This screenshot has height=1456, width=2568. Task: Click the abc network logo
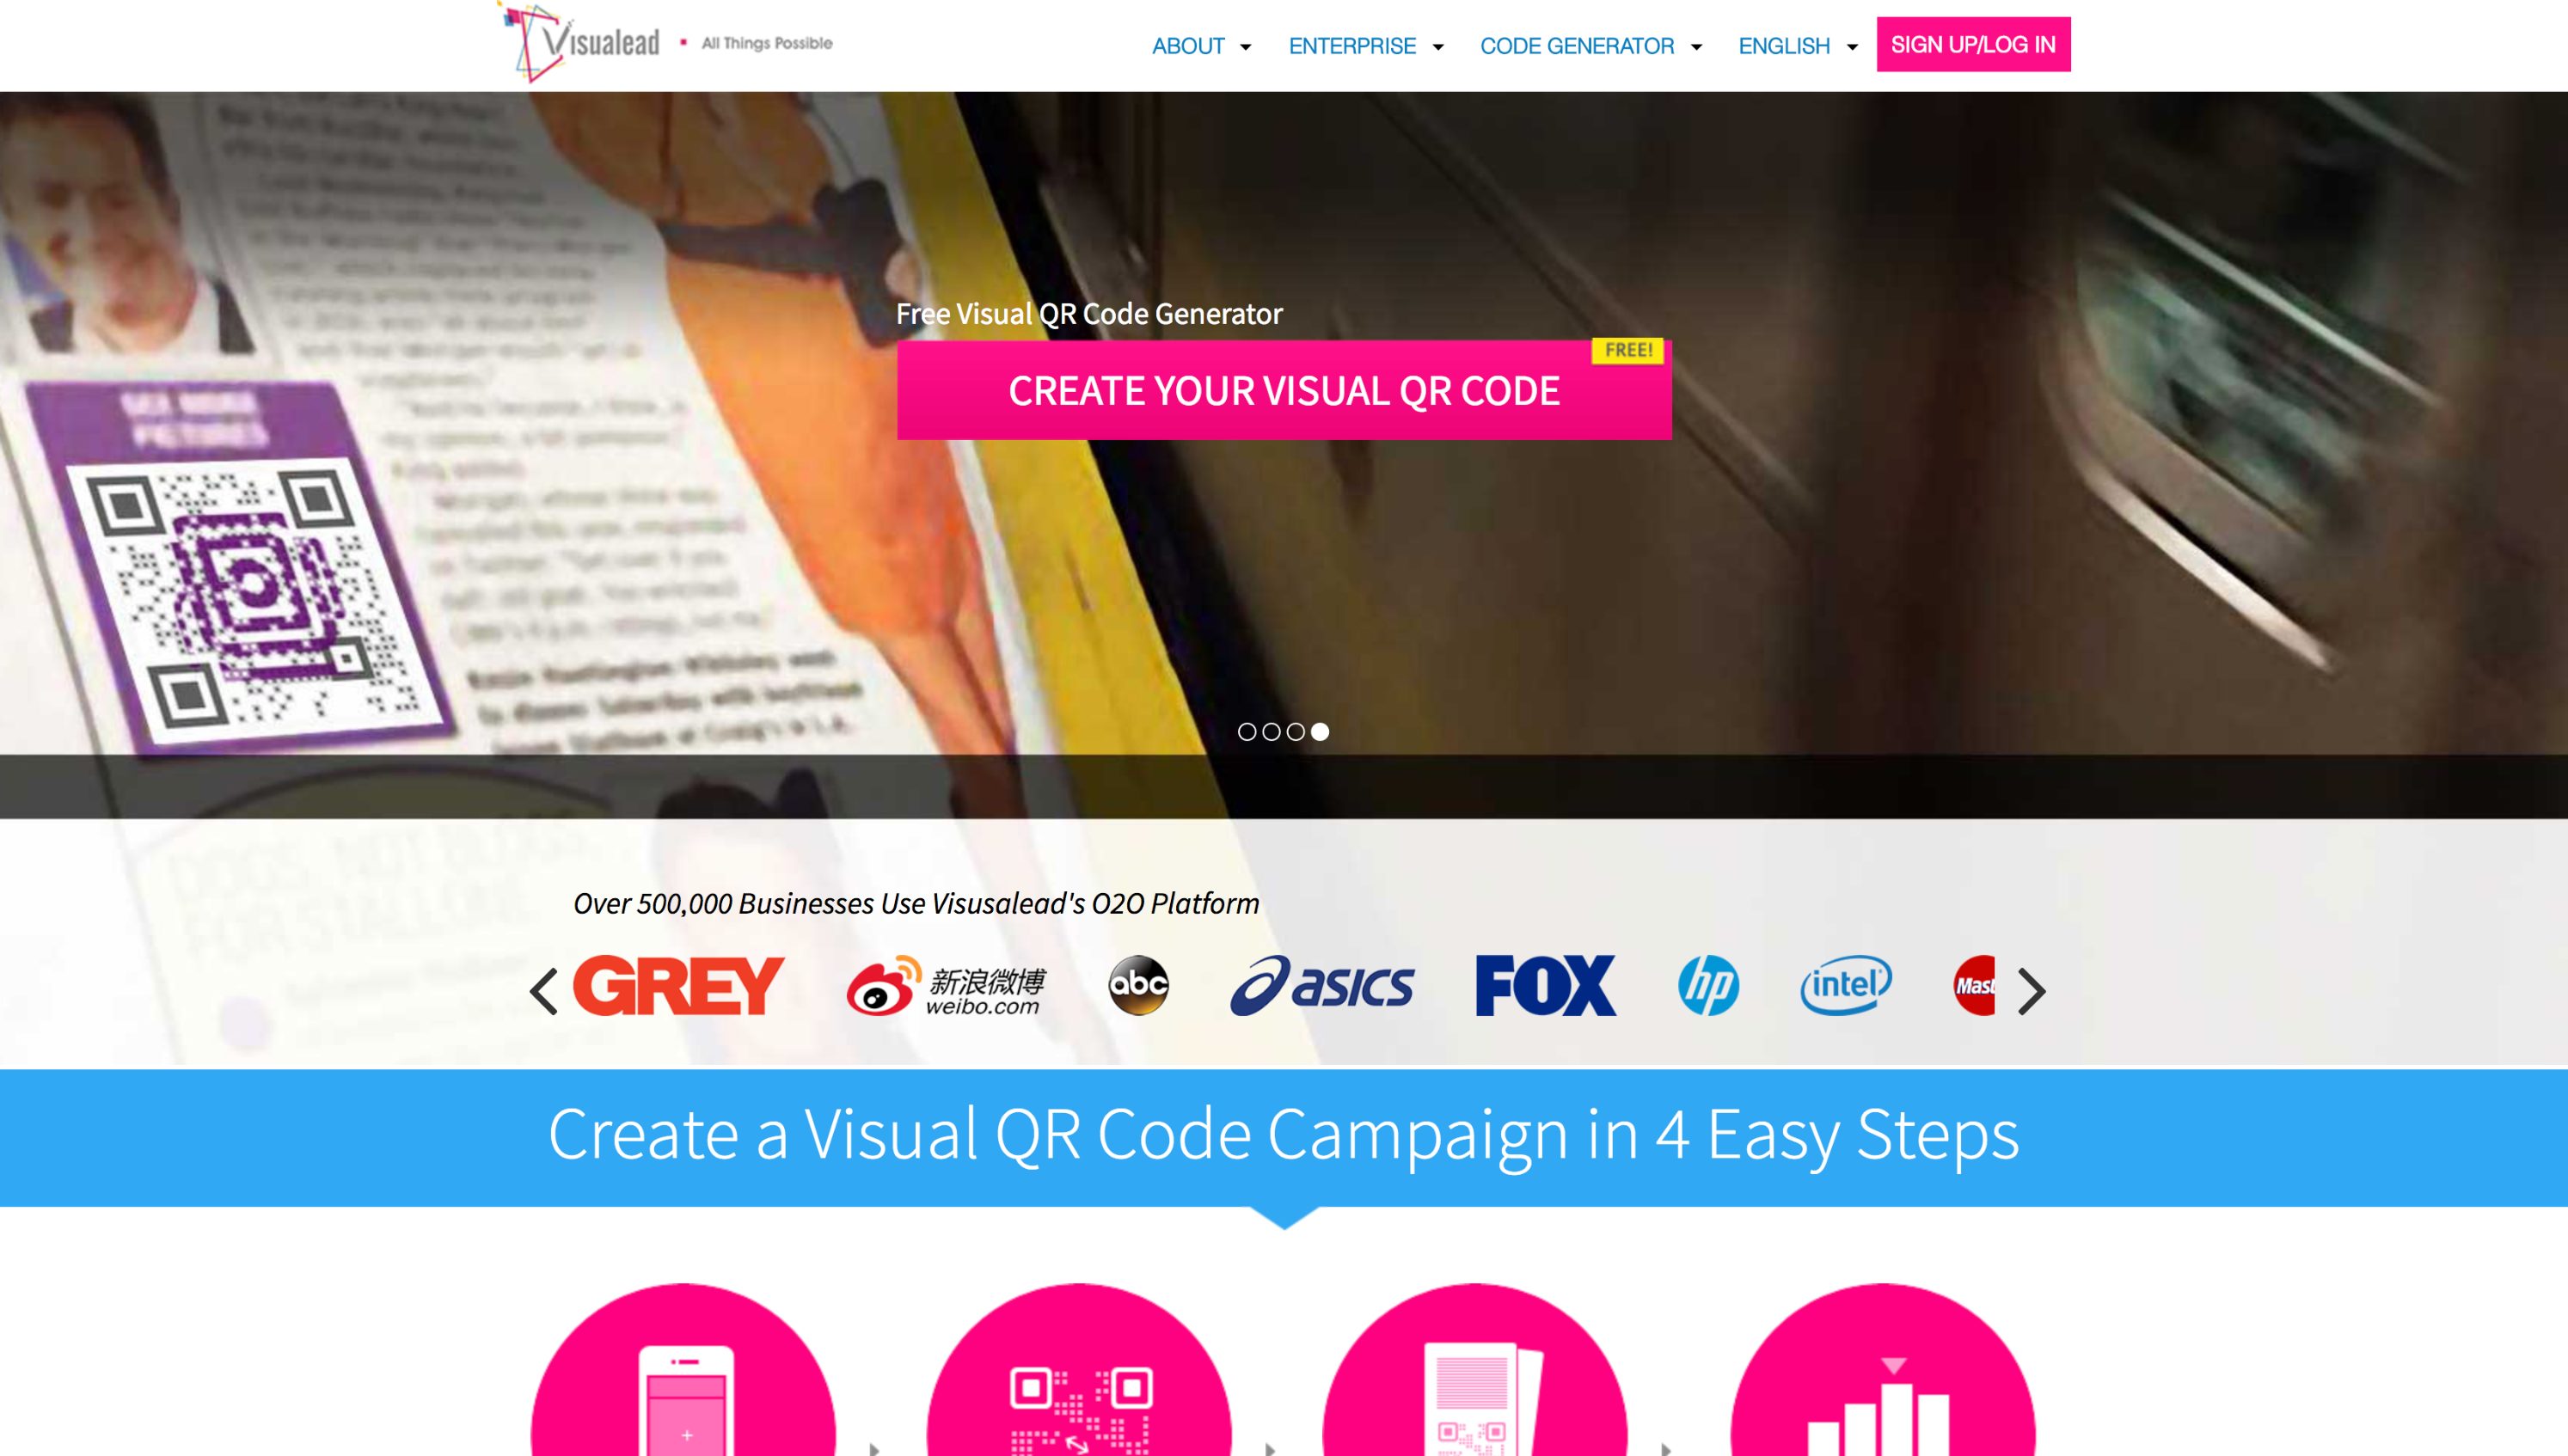tap(1138, 985)
